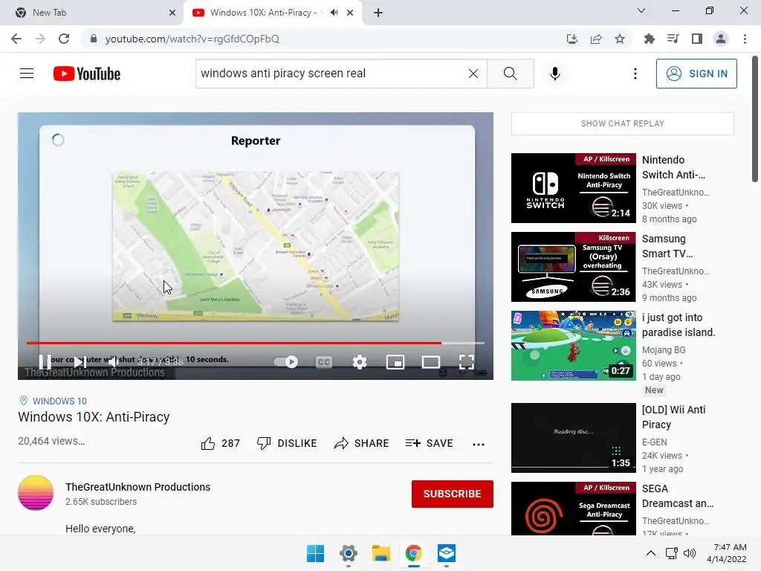Toggle Chrome side panel

[x=697, y=39]
